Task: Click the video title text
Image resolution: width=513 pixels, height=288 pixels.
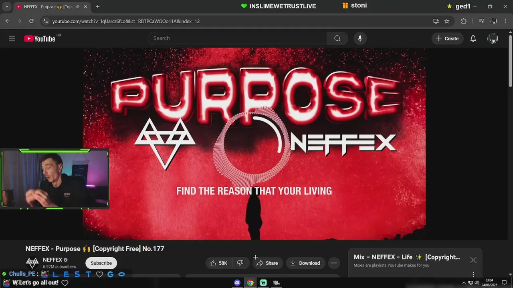Action: click(x=95, y=249)
